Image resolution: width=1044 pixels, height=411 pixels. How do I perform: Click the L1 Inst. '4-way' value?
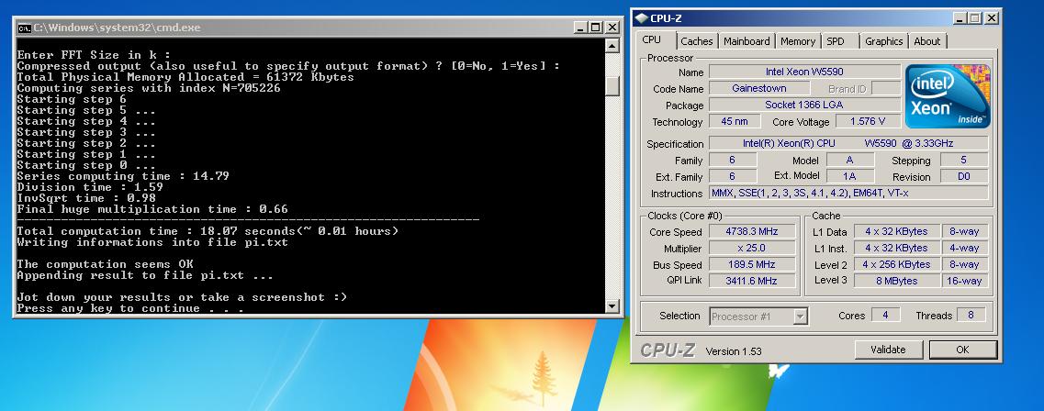tap(965, 248)
